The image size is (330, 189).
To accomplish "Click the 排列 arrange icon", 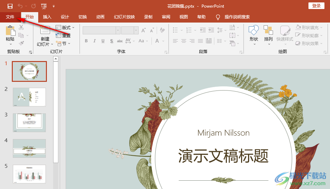I will pyautogui.click(x=268, y=30).
